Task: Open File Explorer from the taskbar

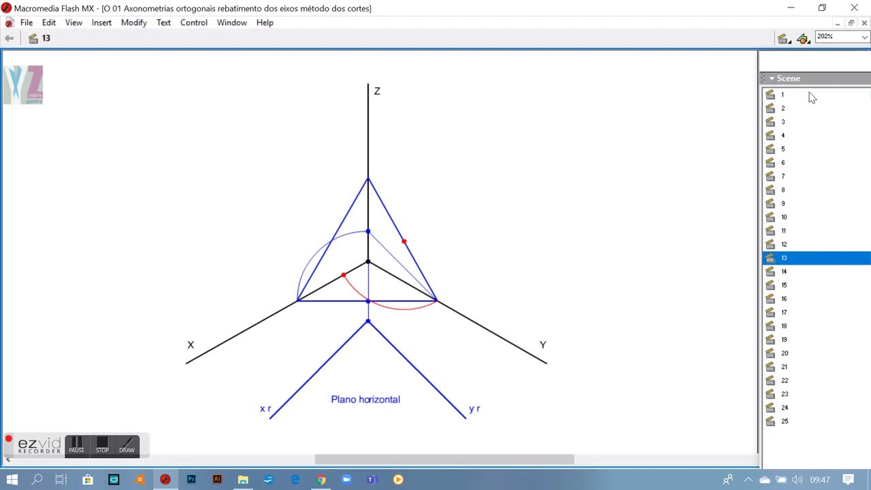Action: click(x=243, y=480)
